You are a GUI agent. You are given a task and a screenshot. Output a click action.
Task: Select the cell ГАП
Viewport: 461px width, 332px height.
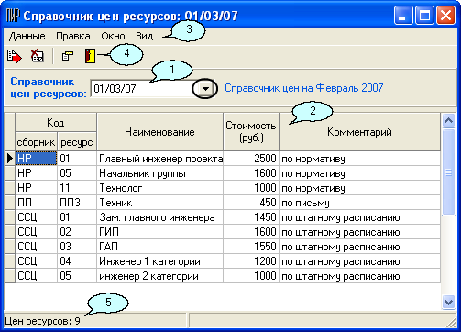pos(160,247)
